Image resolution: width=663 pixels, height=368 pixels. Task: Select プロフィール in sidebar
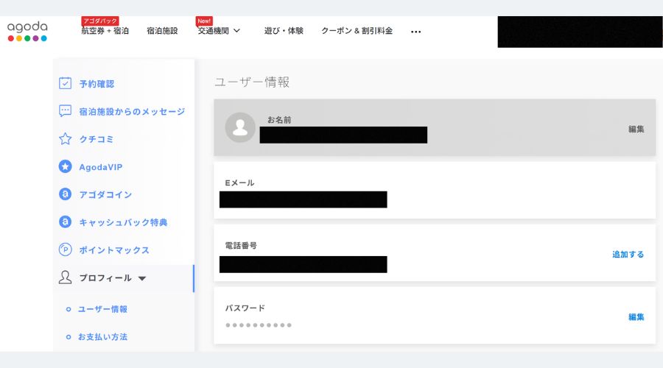(105, 278)
